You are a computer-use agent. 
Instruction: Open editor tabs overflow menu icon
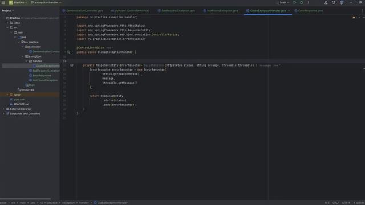coord(362,11)
